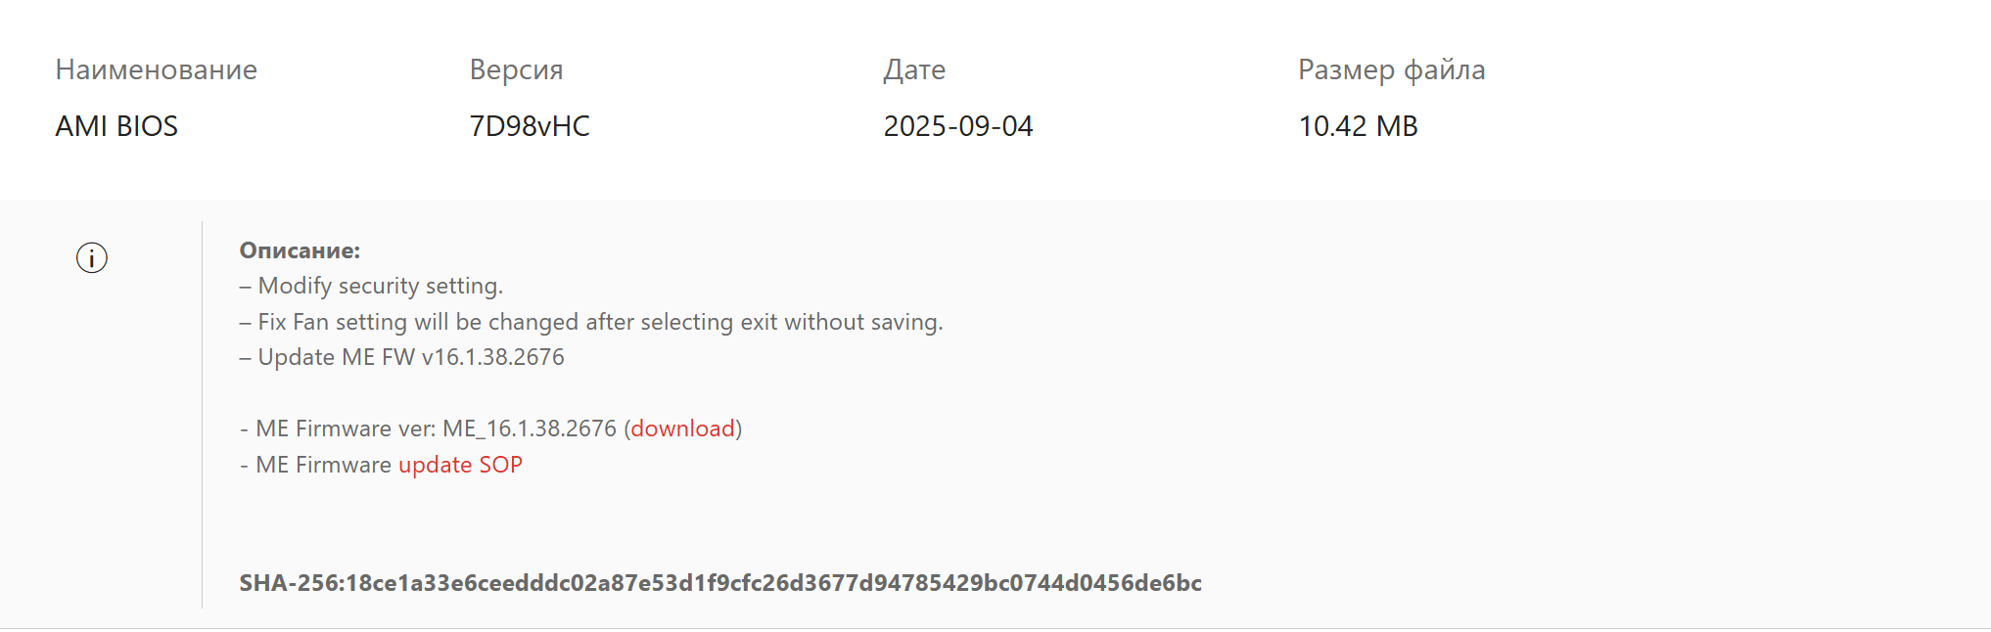Click the "ME Firmware ver:" label text
The height and width of the screenshot is (632, 1991).
pos(346,429)
